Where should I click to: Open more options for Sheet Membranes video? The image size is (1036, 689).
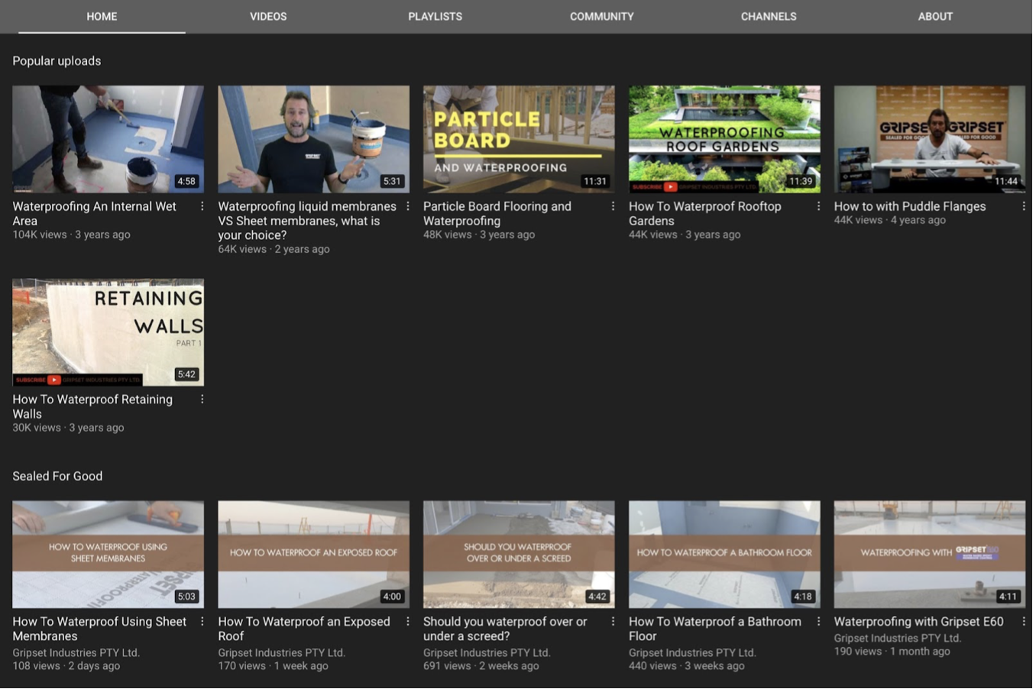coord(202,622)
